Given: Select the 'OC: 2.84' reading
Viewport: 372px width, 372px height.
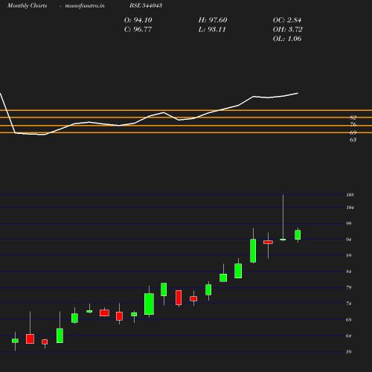Looking at the screenshot, I should tap(287, 20).
